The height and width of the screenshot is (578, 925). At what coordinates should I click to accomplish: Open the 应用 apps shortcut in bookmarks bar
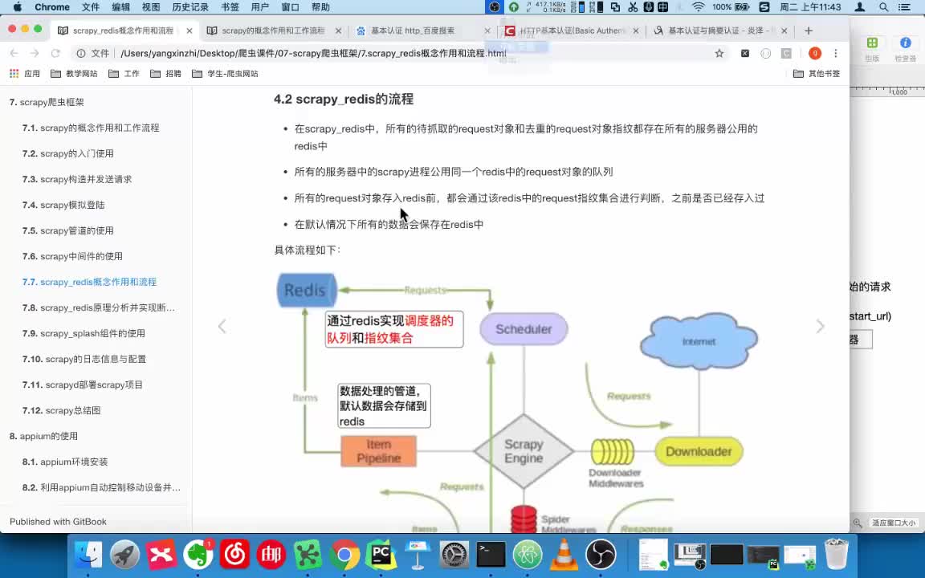[x=25, y=74]
